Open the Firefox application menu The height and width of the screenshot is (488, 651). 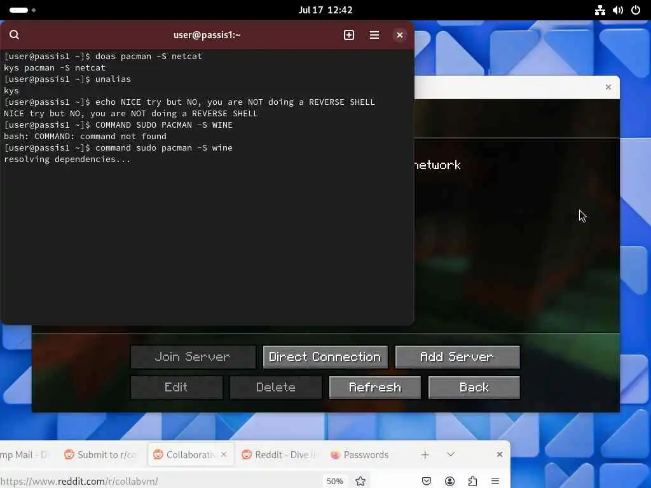(495, 481)
